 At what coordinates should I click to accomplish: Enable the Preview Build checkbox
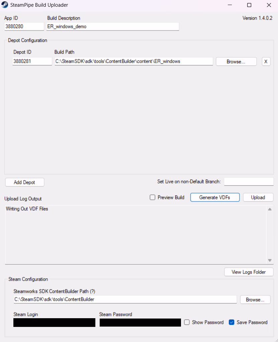153,197
